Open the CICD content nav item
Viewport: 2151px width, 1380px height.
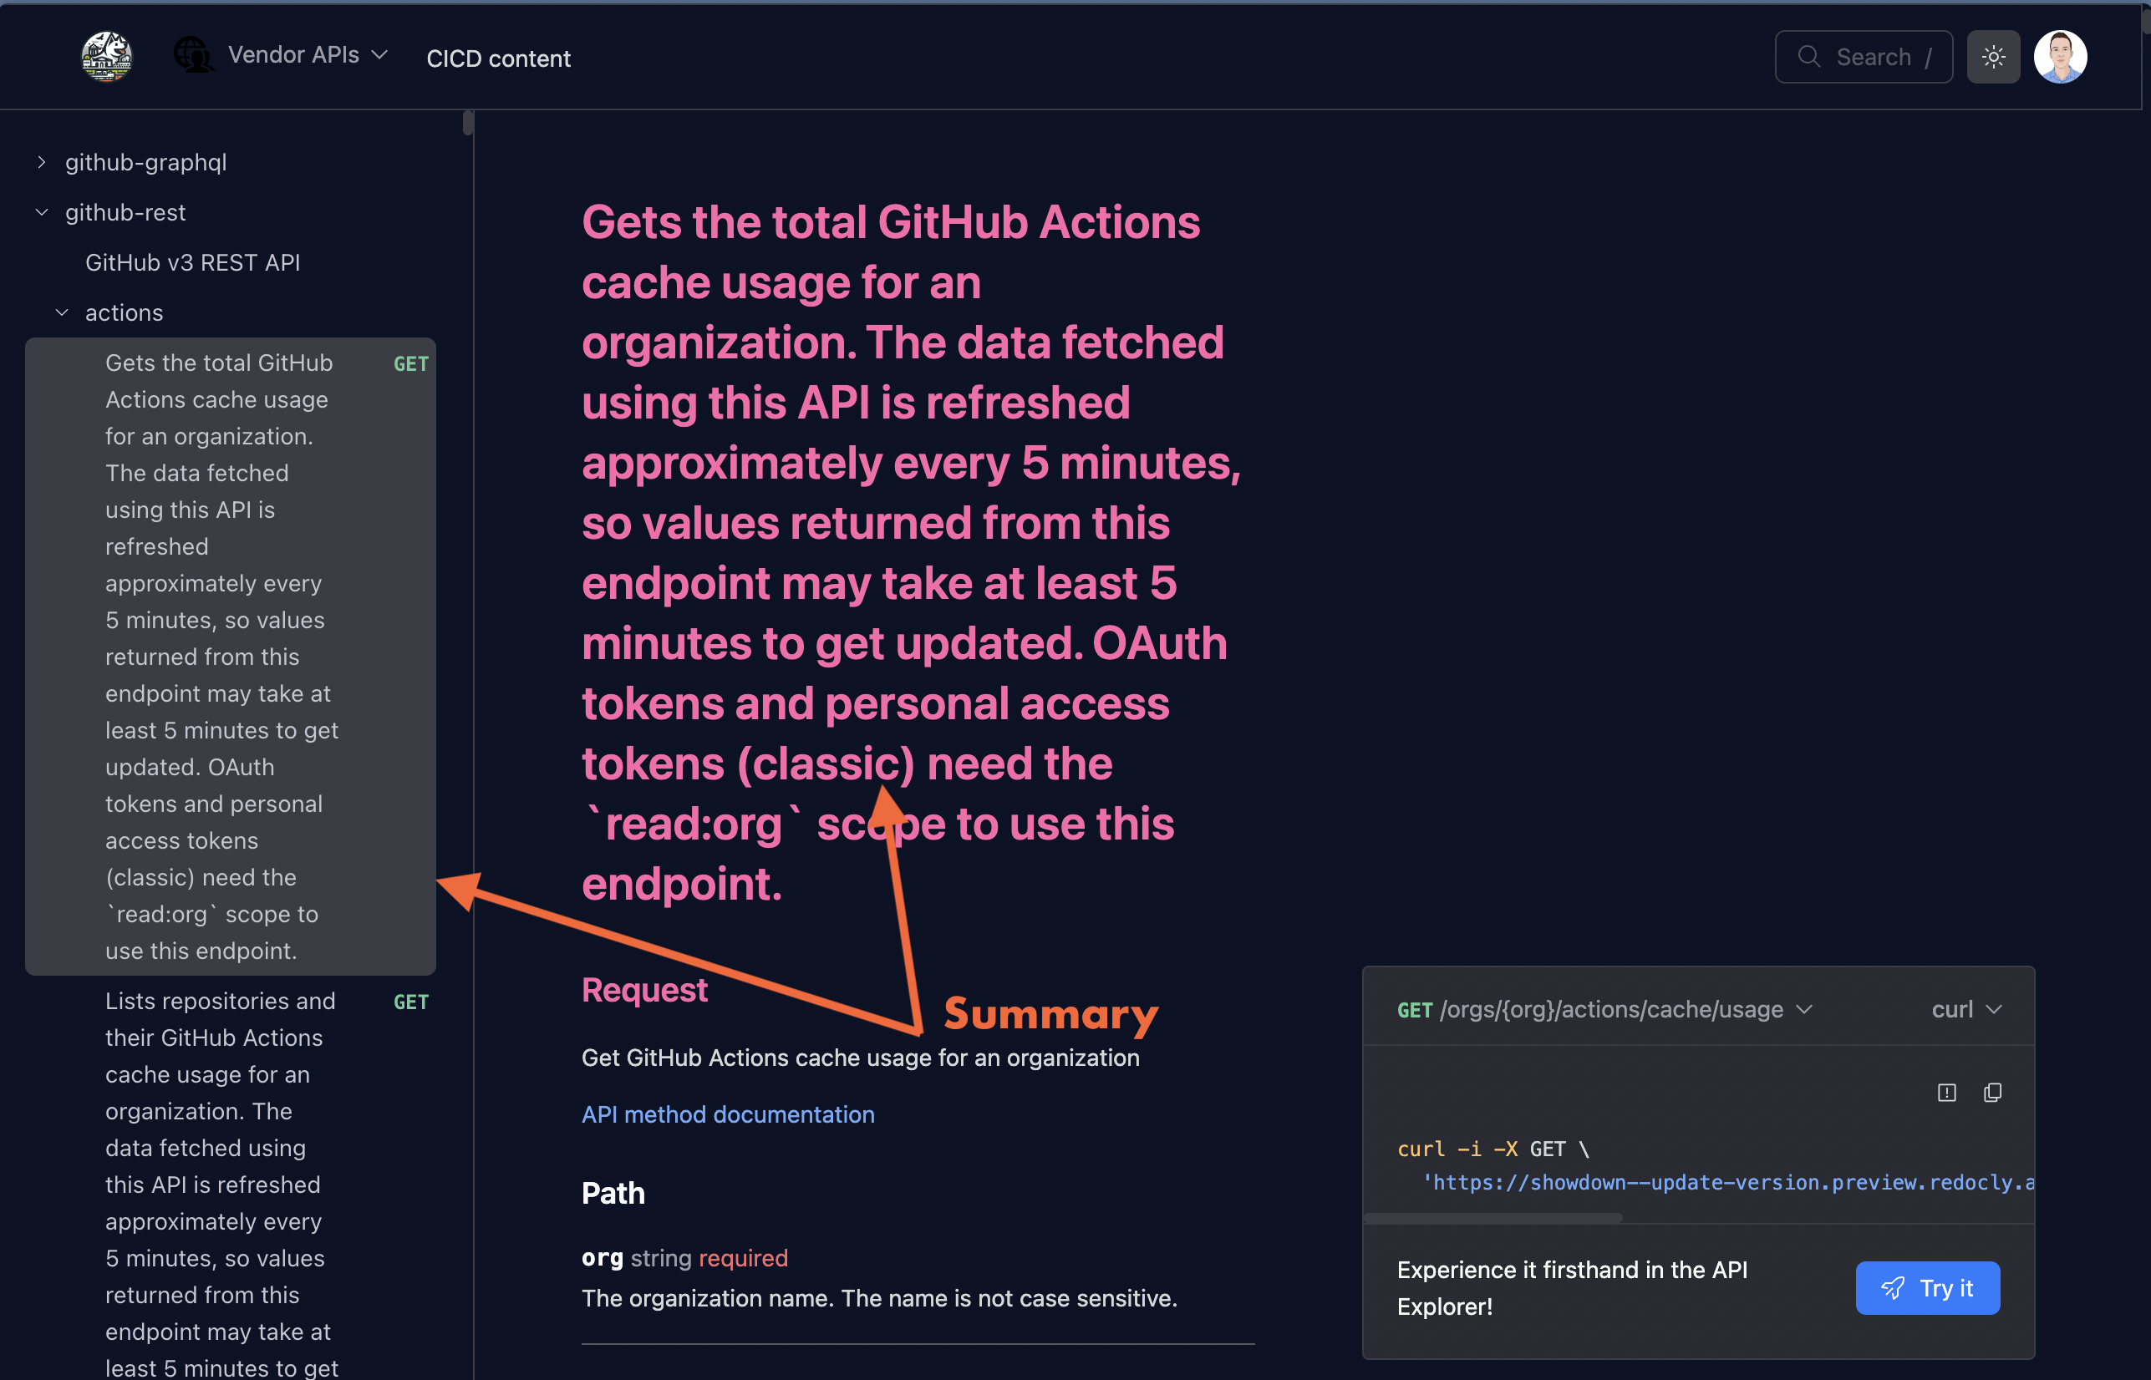point(498,58)
